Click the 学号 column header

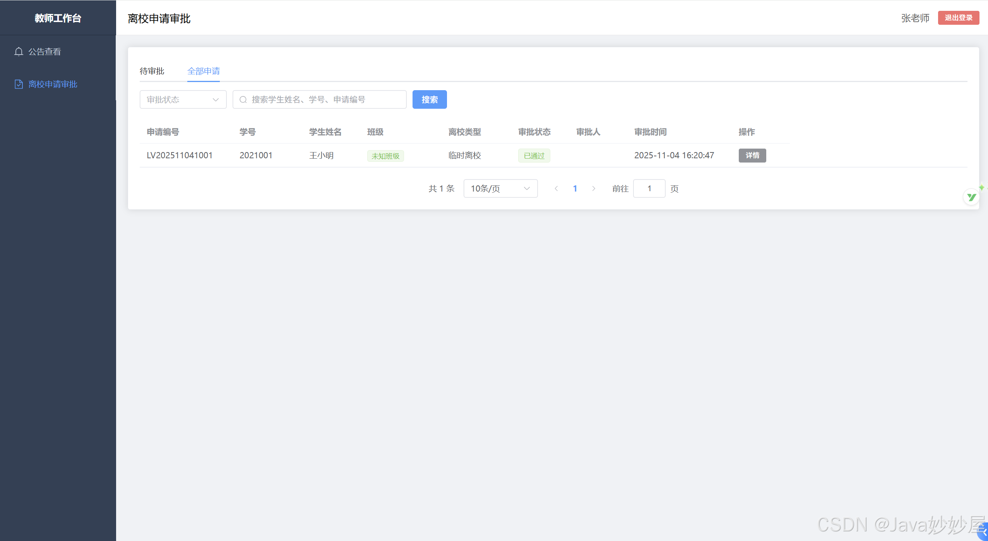point(248,132)
